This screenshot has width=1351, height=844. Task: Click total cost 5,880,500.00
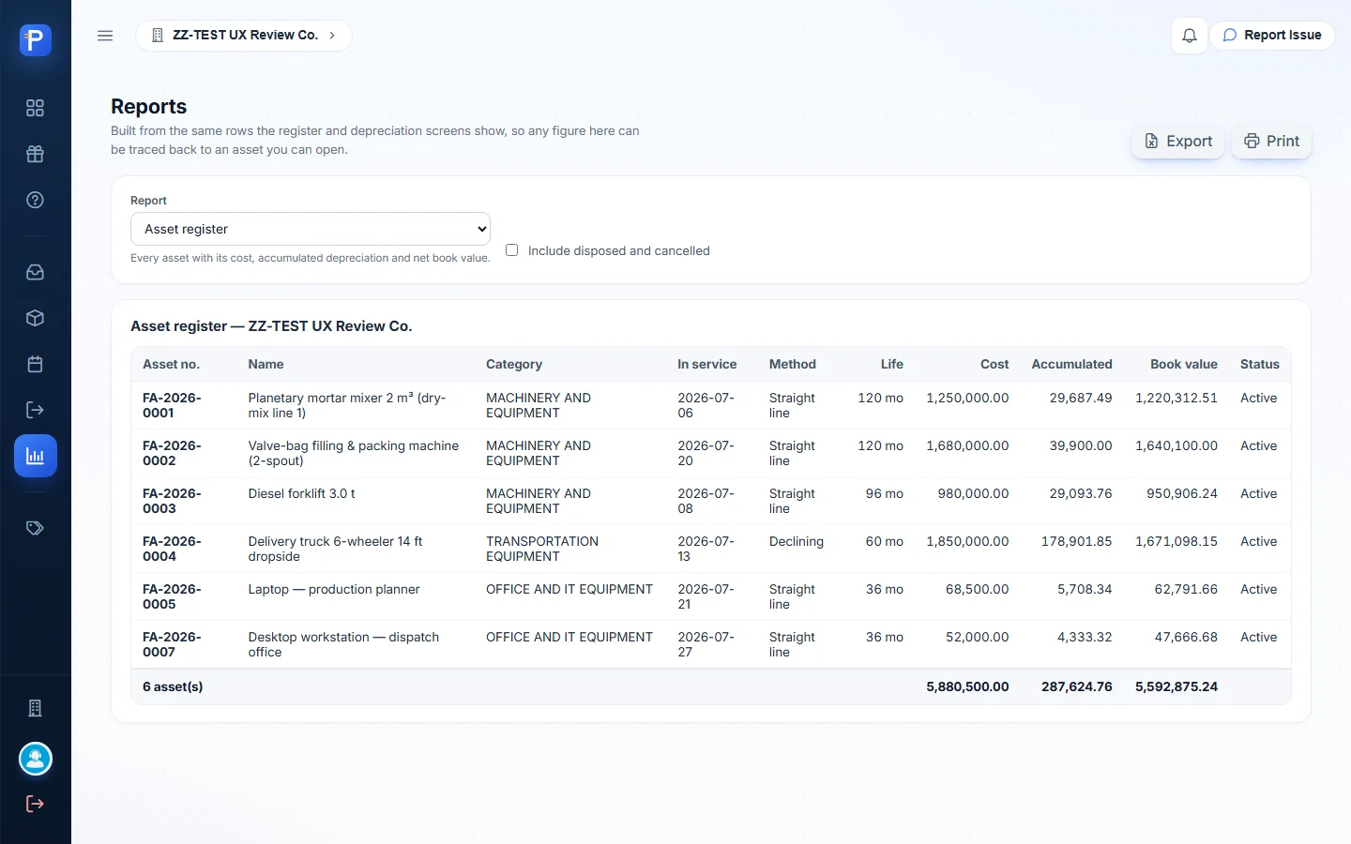(x=967, y=686)
